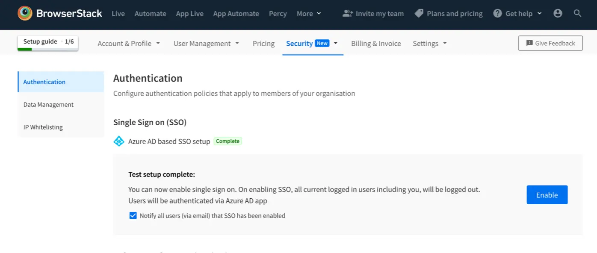Click the BrowserStack logo icon

25,13
